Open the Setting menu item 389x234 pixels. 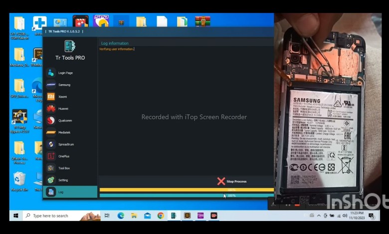[x=63, y=180]
